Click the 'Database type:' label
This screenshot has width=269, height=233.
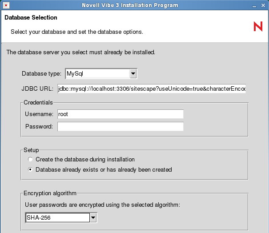coord(42,73)
